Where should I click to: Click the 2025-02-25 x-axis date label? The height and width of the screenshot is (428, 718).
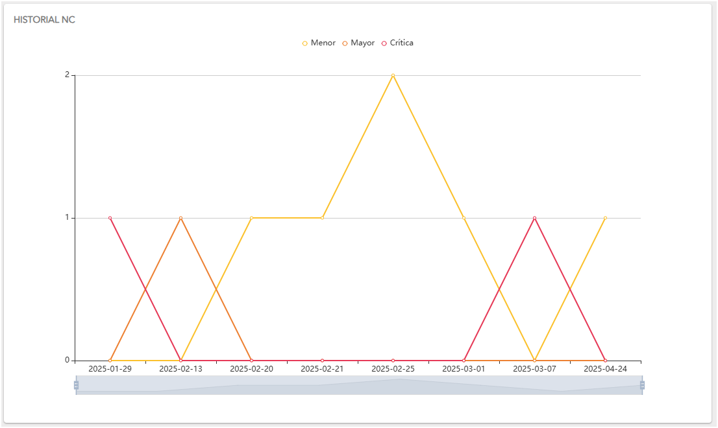tap(393, 369)
